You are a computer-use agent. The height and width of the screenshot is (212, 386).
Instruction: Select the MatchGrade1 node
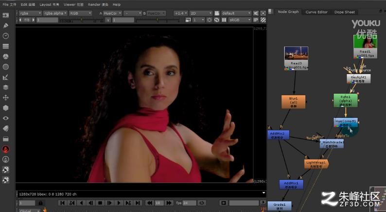point(332,144)
